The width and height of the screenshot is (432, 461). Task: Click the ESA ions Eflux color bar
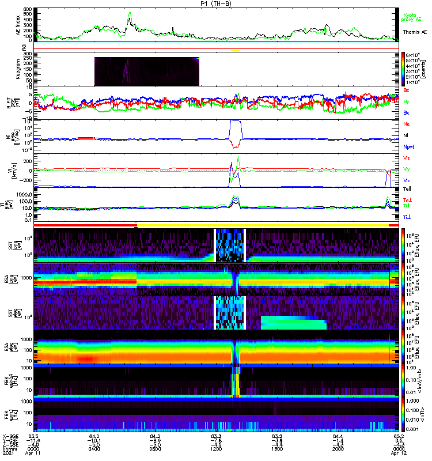pyautogui.click(x=403, y=279)
